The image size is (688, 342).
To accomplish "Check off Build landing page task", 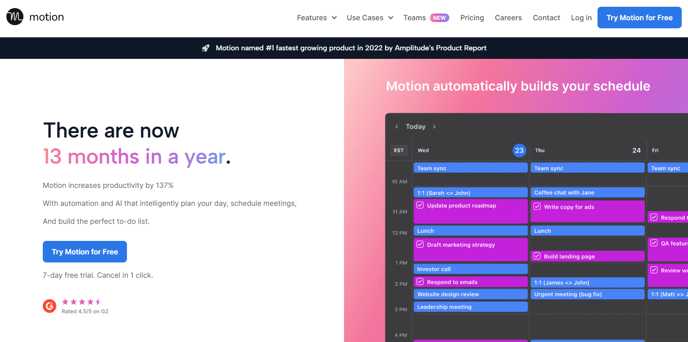I will click(537, 256).
